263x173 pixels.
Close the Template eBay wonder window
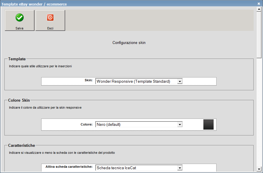(x=259, y=4)
